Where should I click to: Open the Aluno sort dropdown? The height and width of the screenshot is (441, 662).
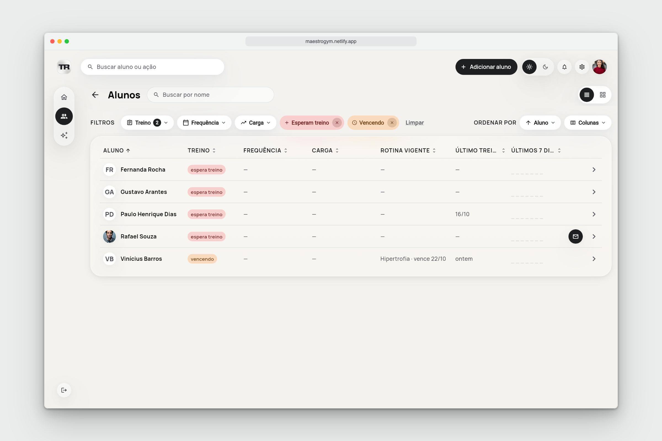540,123
